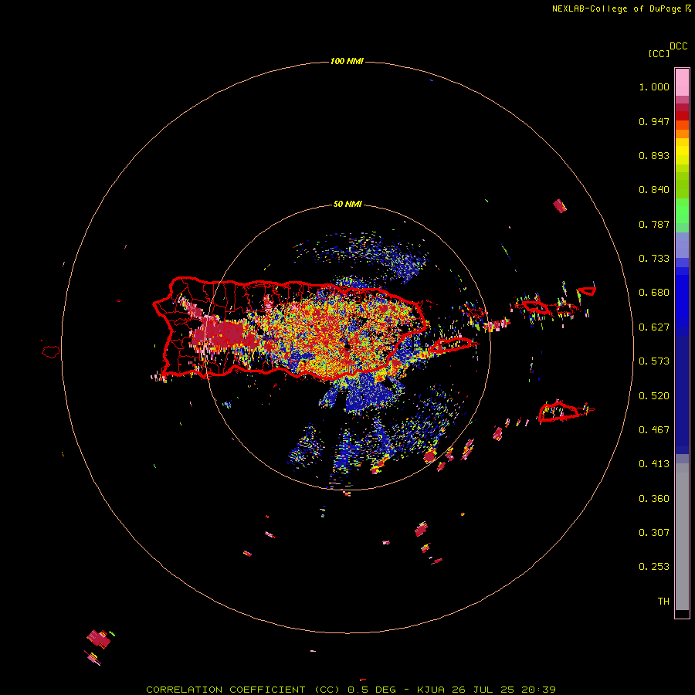The image size is (695, 695).
Task: Click the 0.787 scale value
Action: click(654, 224)
